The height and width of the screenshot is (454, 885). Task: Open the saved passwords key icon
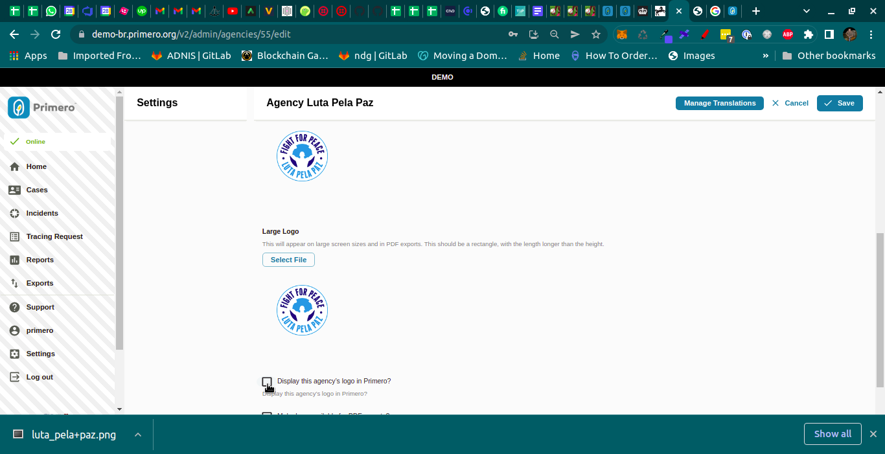point(513,34)
